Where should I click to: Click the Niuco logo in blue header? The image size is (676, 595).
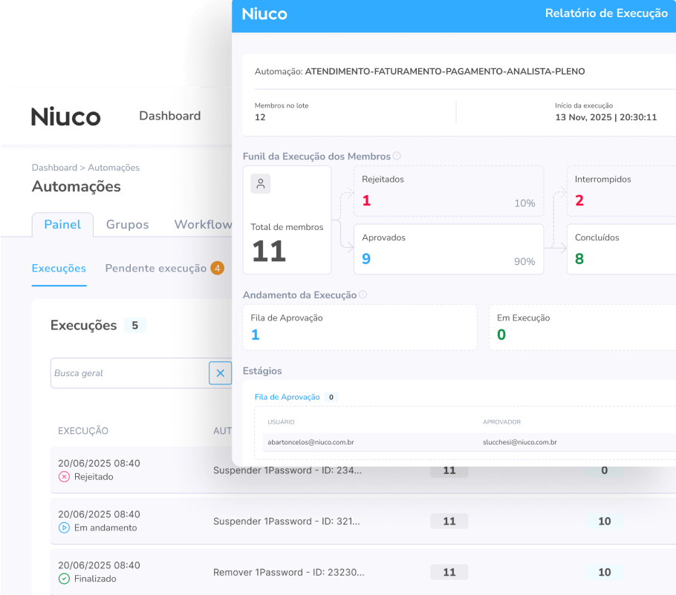(264, 14)
